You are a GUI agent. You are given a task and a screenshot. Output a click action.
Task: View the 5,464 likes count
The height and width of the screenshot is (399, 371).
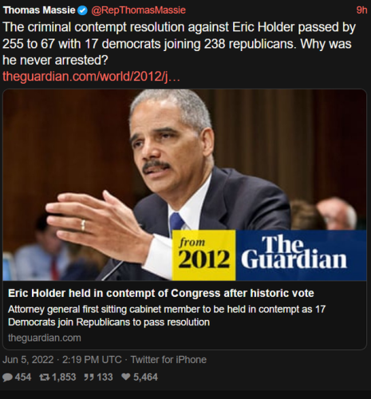(145, 377)
